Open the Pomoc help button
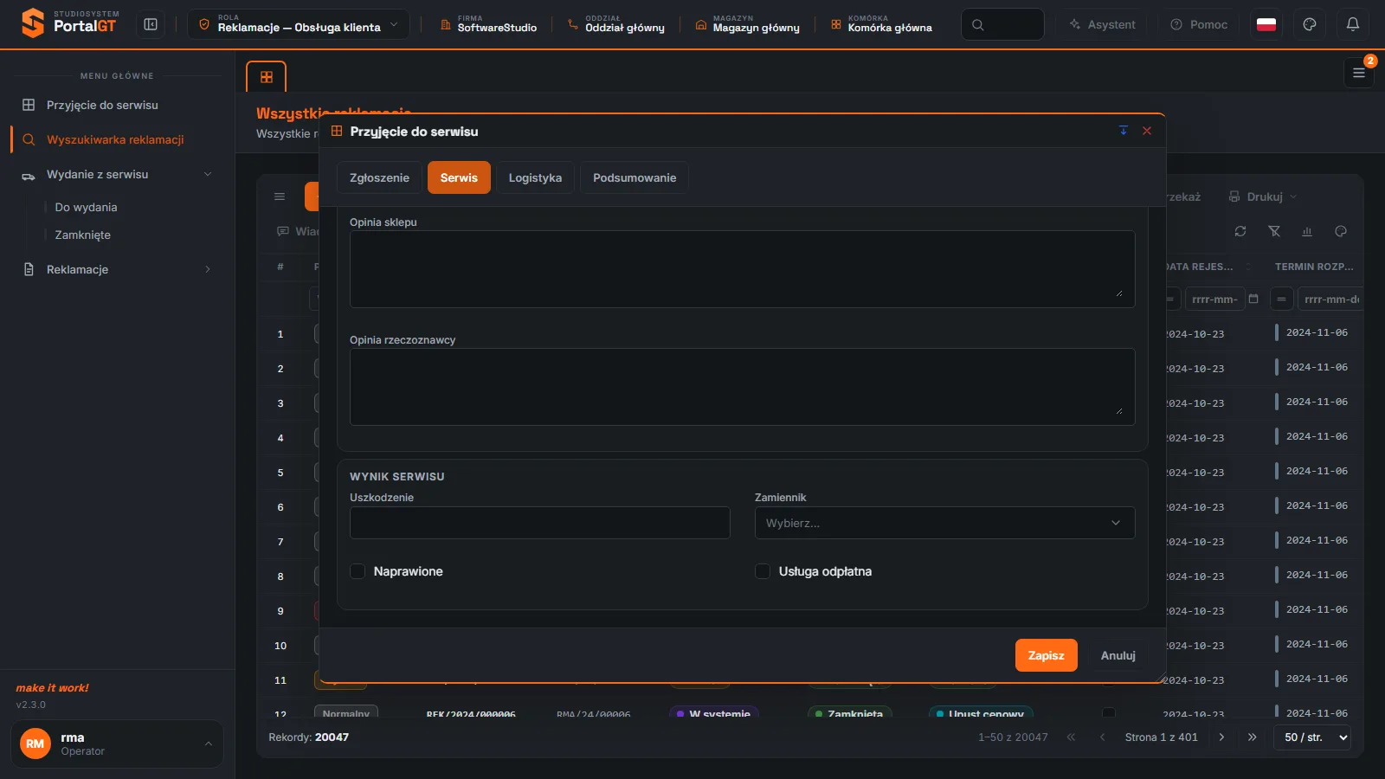This screenshot has height=779, width=1385. coord(1199,25)
